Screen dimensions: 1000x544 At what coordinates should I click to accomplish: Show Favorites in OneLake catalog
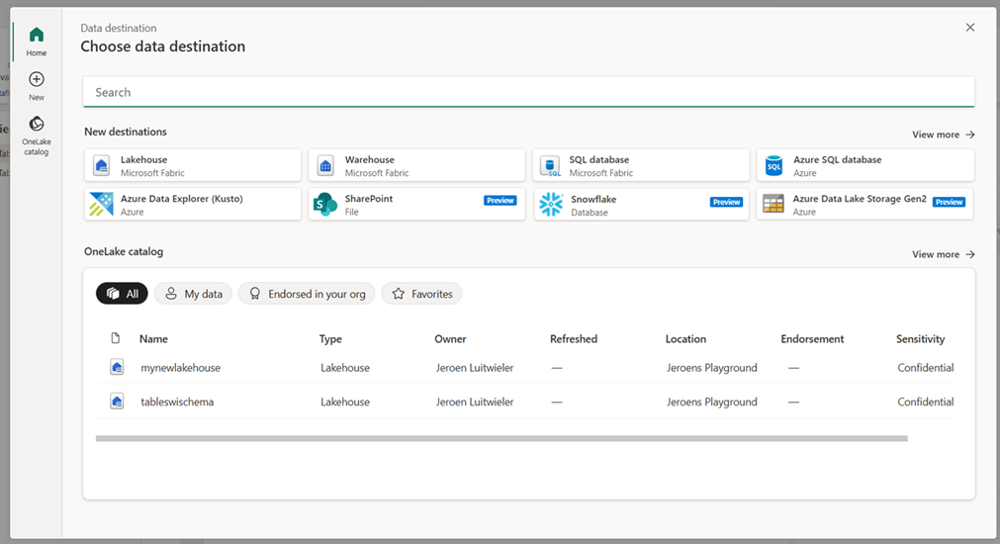[x=422, y=294]
